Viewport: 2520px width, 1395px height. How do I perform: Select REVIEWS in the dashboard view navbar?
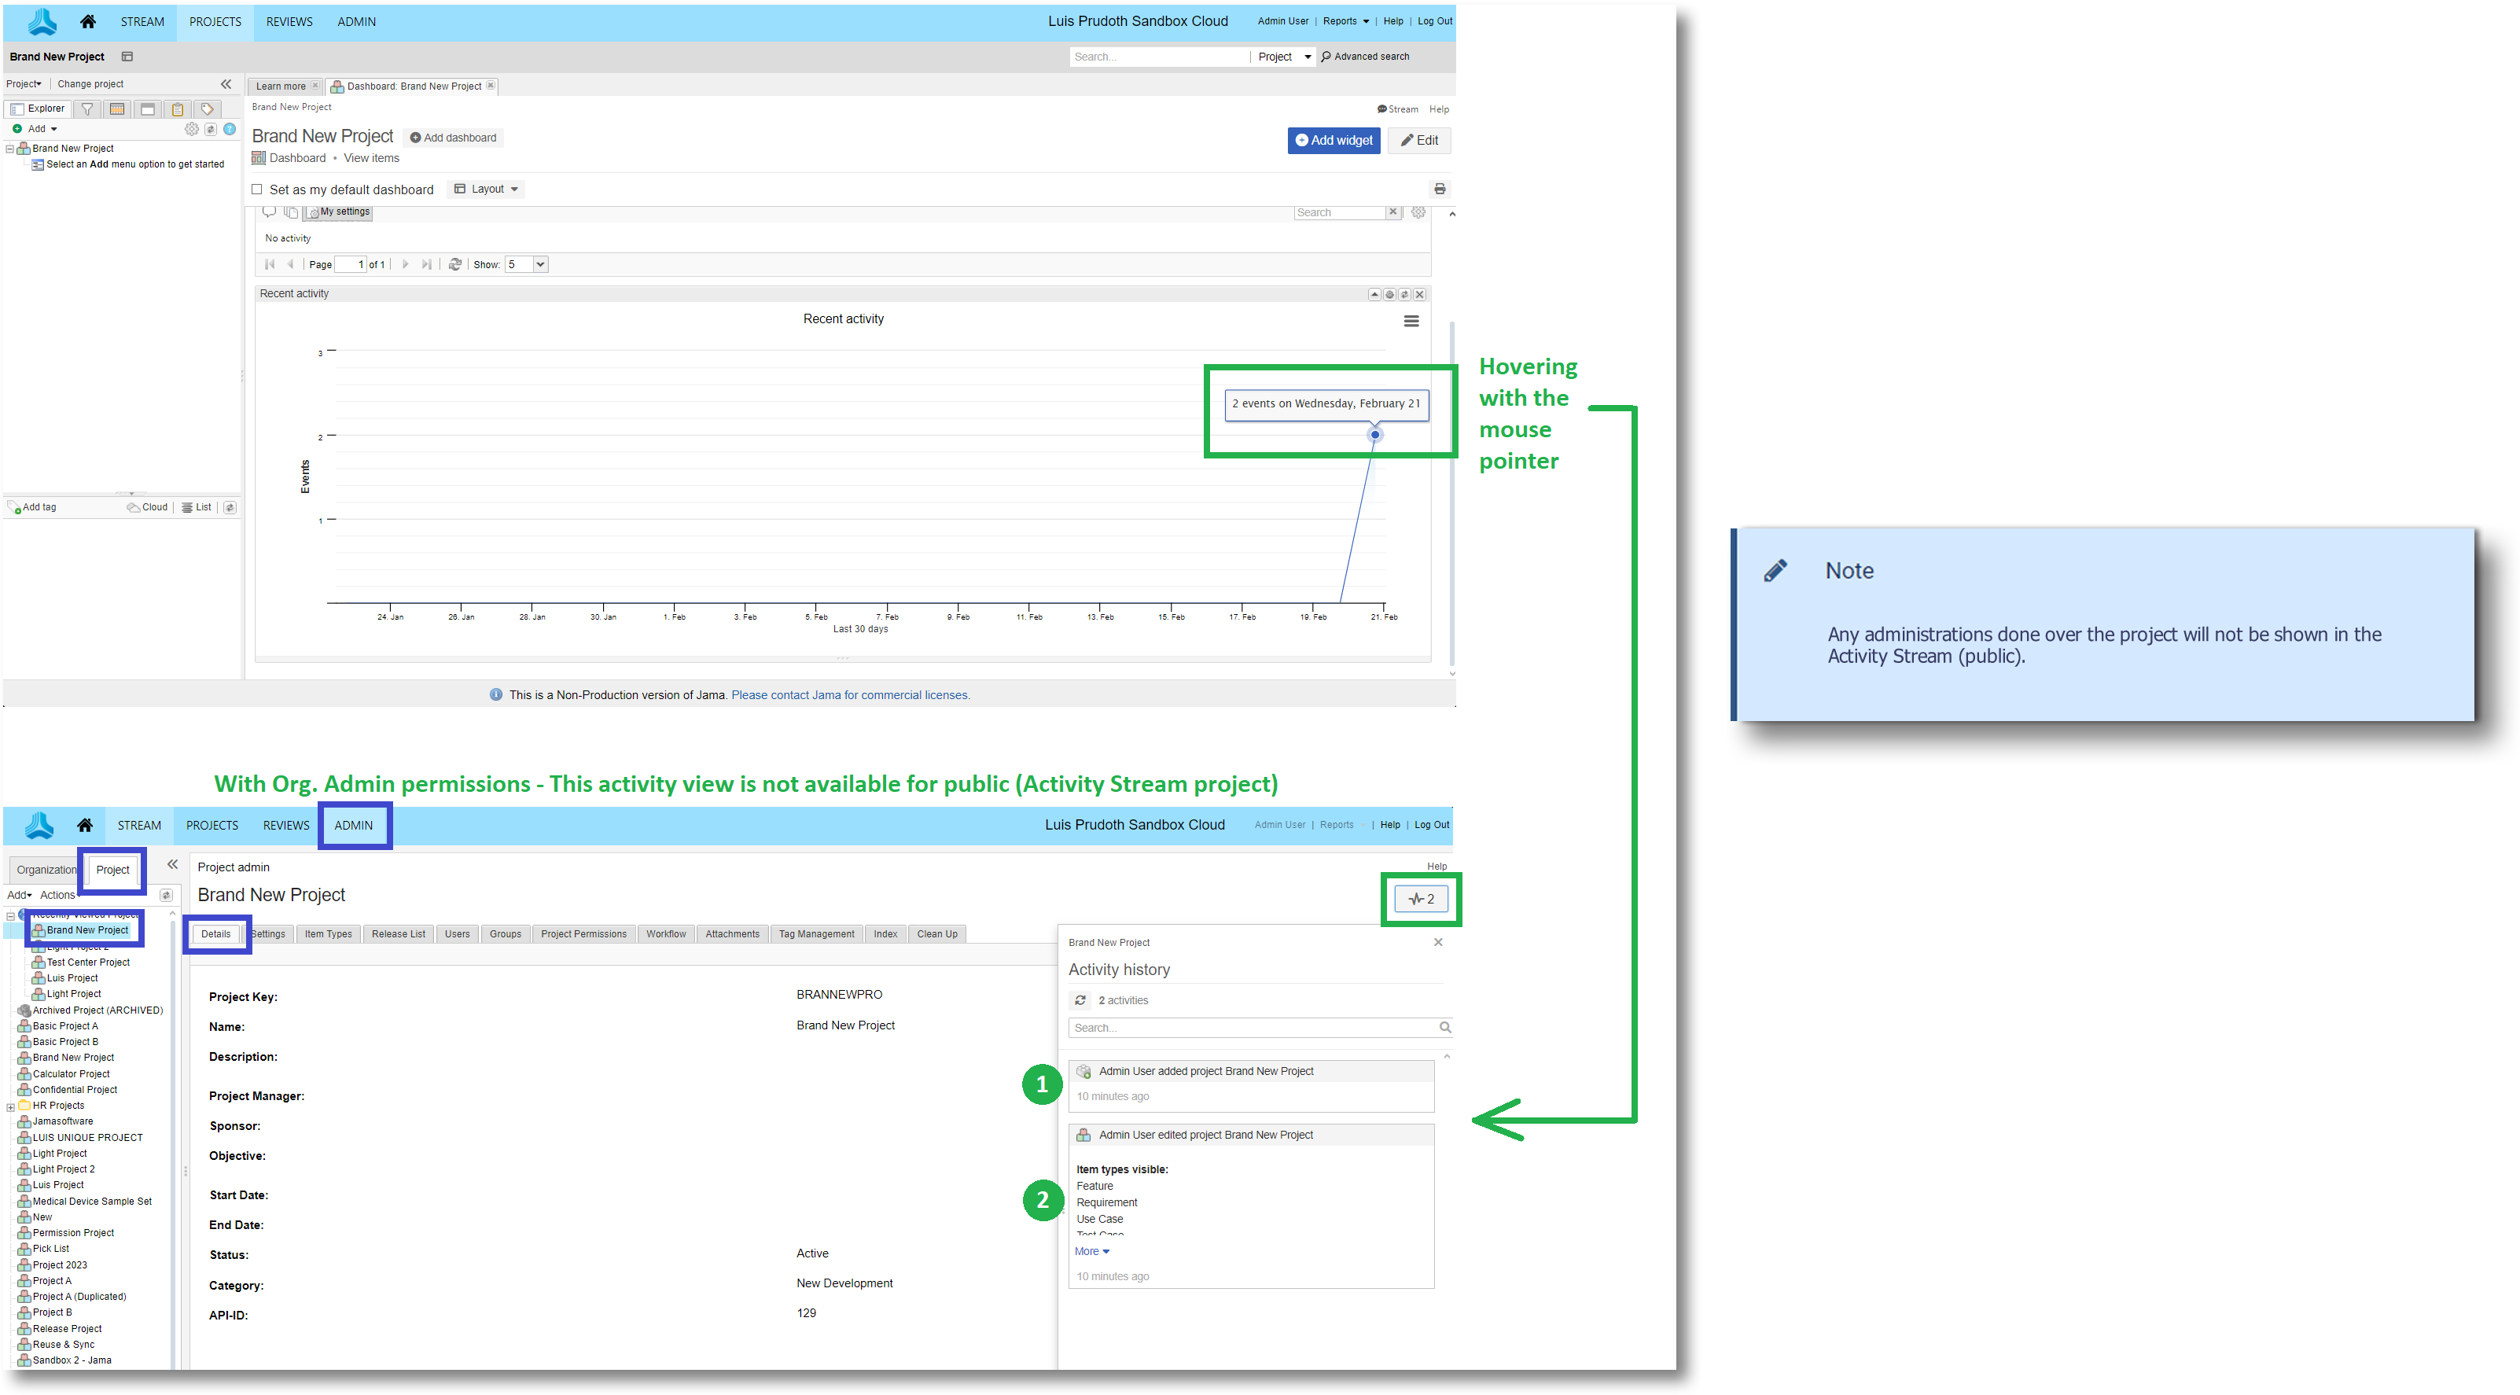click(289, 21)
